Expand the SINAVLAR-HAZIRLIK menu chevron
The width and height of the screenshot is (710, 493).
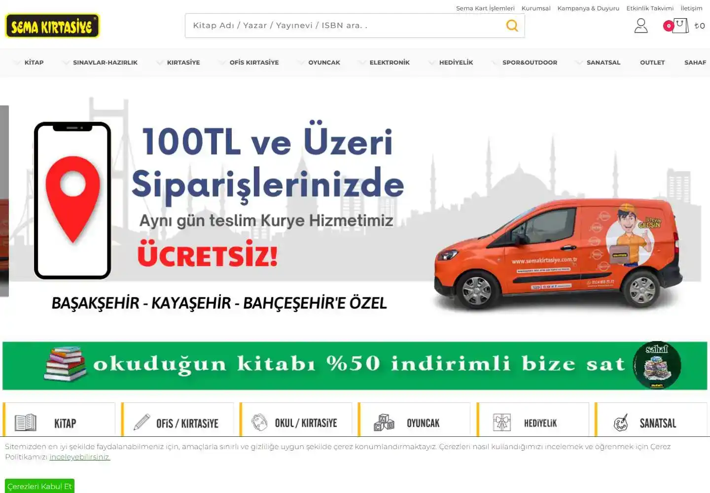pyautogui.click(x=66, y=63)
